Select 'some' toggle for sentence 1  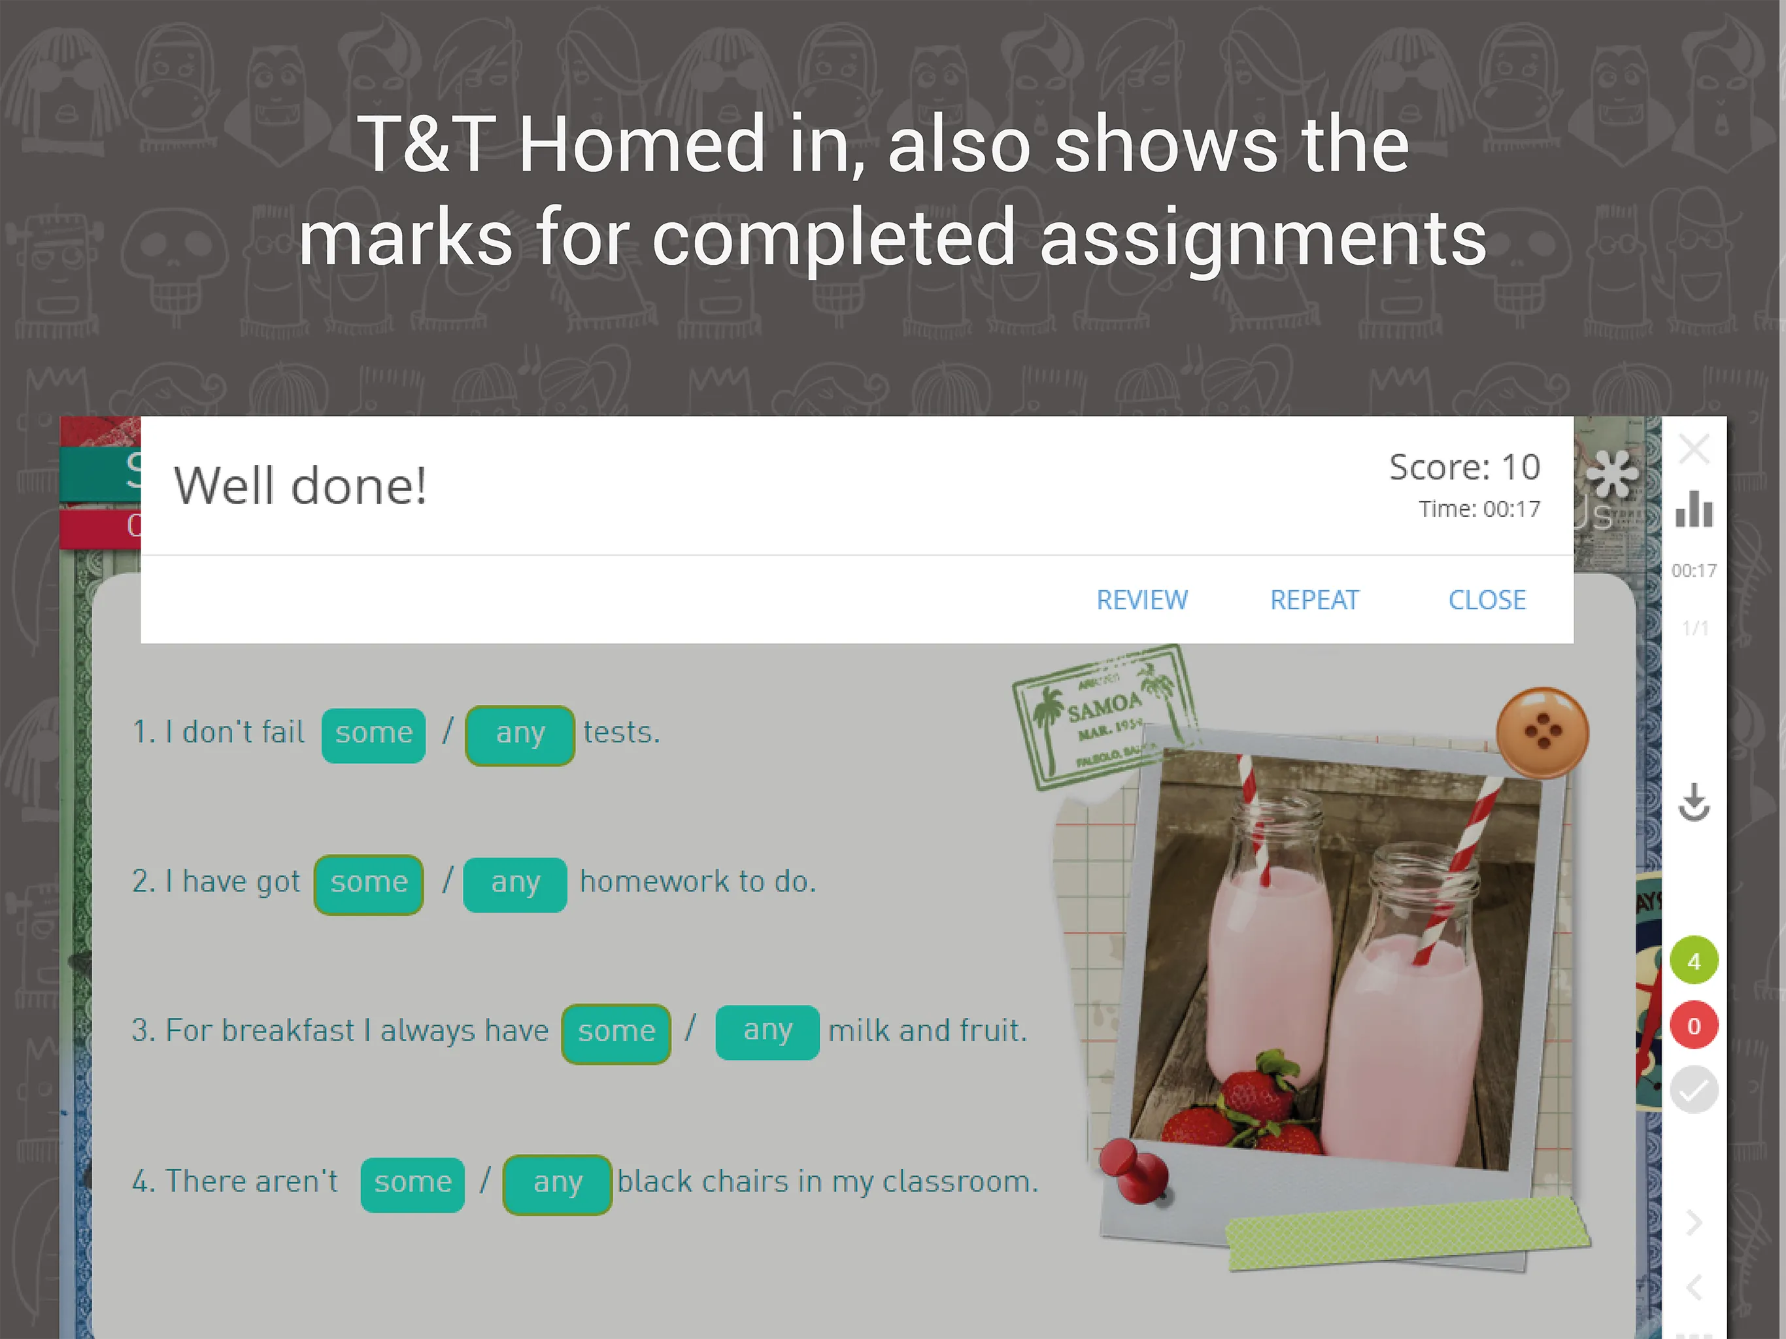371,732
